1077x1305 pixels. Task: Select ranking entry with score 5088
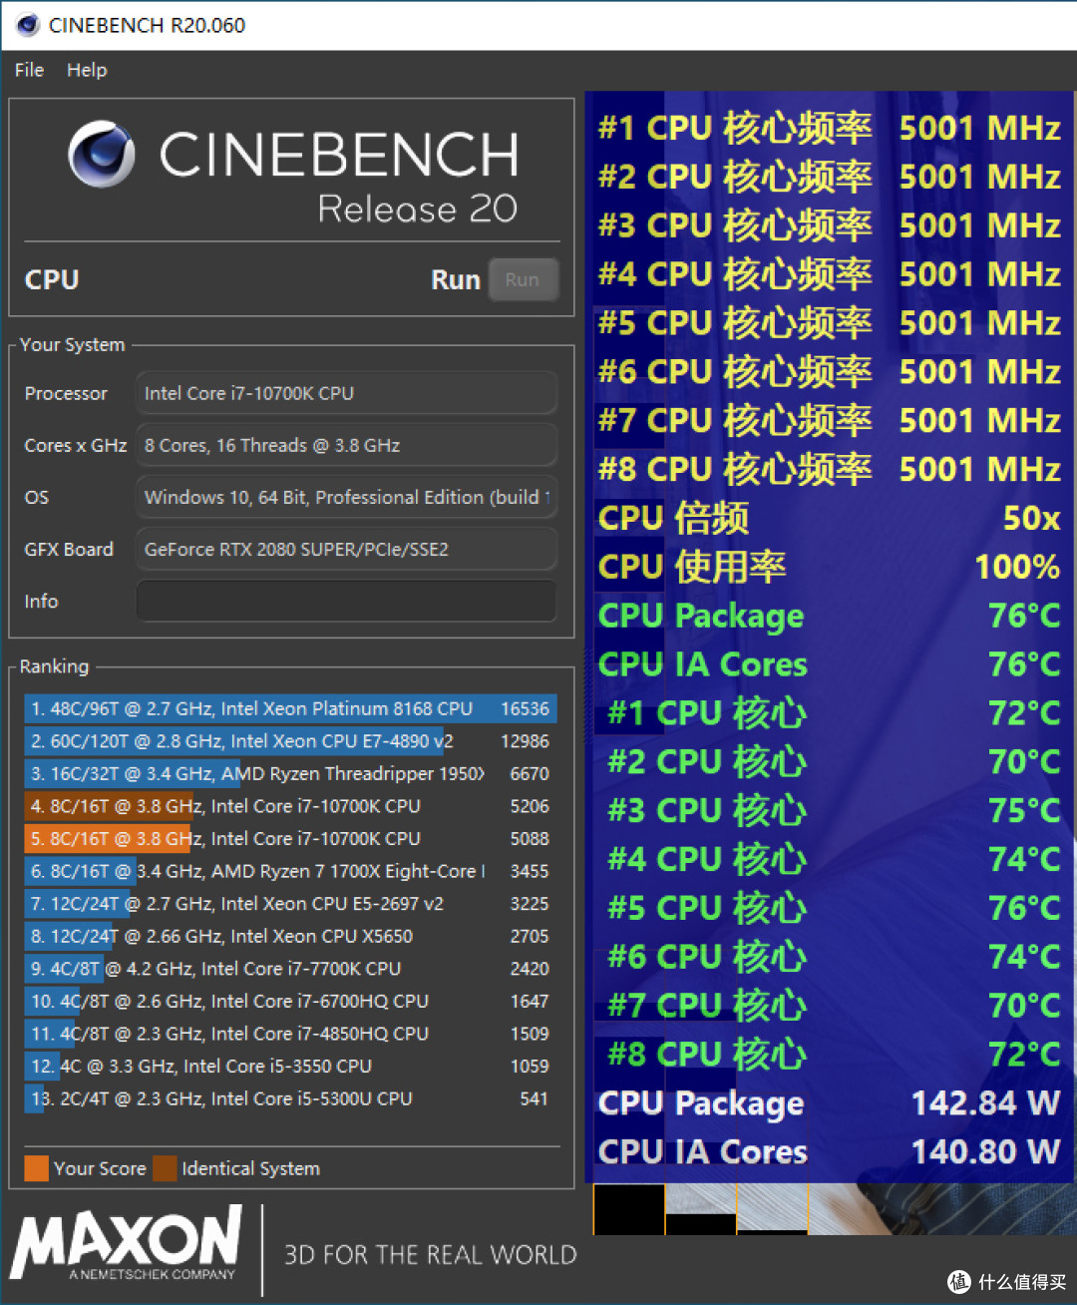pos(290,839)
